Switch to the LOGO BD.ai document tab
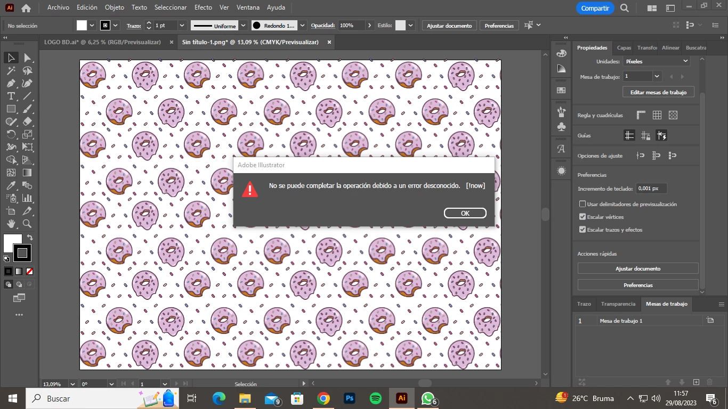This screenshot has height=409, width=728. (x=103, y=42)
